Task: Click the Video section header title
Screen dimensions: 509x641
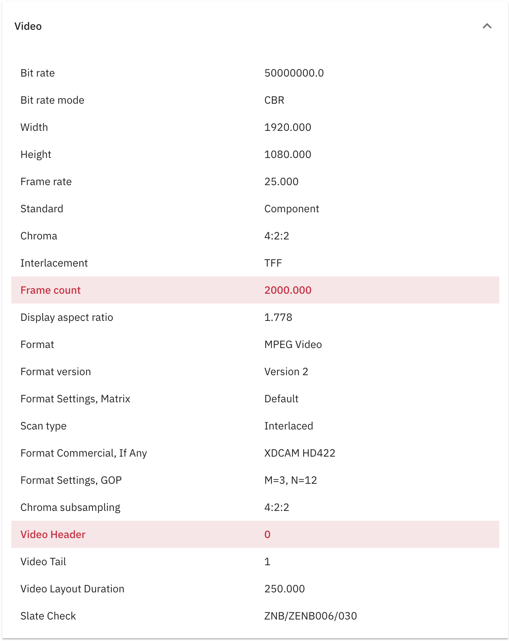Action: (x=28, y=26)
